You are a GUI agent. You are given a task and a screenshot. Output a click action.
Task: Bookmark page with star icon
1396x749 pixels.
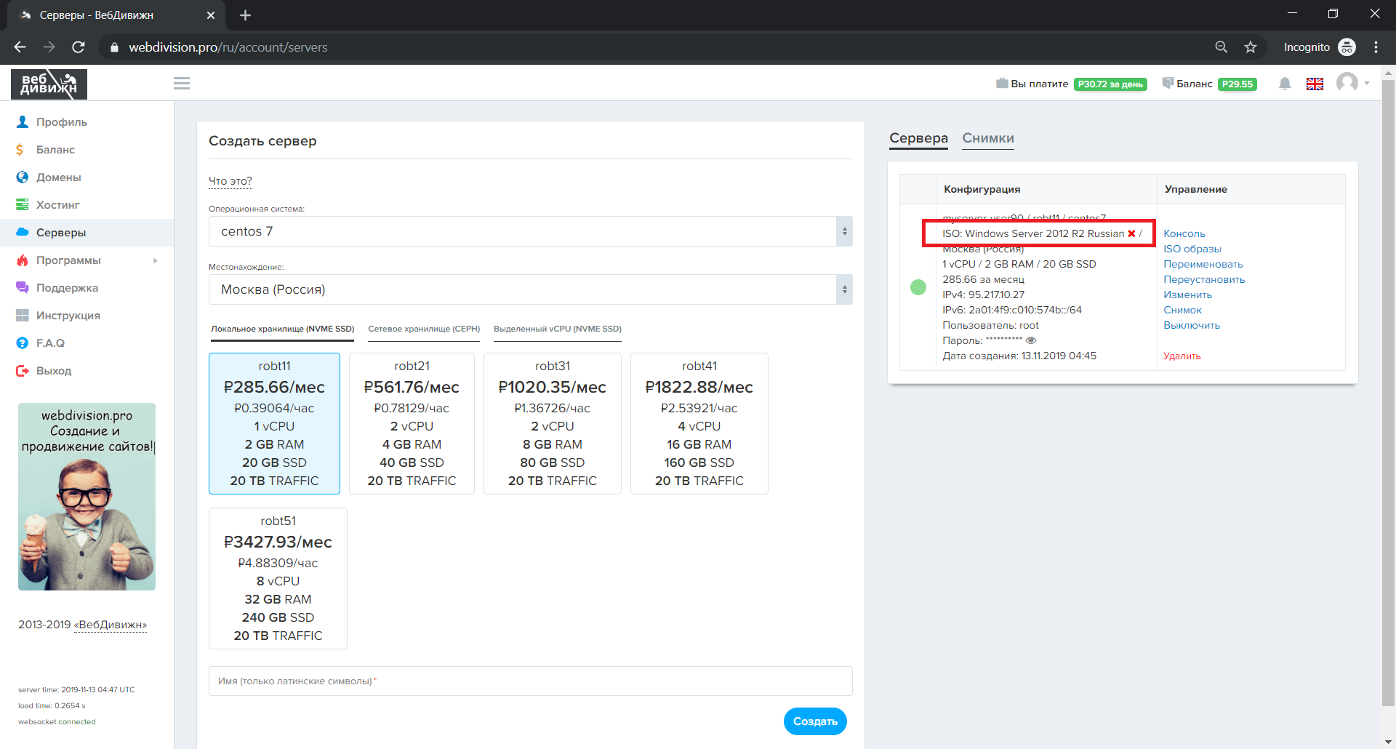point(1251,47)
